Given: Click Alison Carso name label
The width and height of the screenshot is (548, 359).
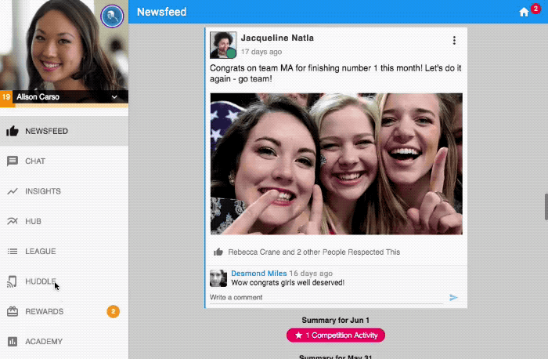Looking at the screenshot, I should [x=38, y=97].
